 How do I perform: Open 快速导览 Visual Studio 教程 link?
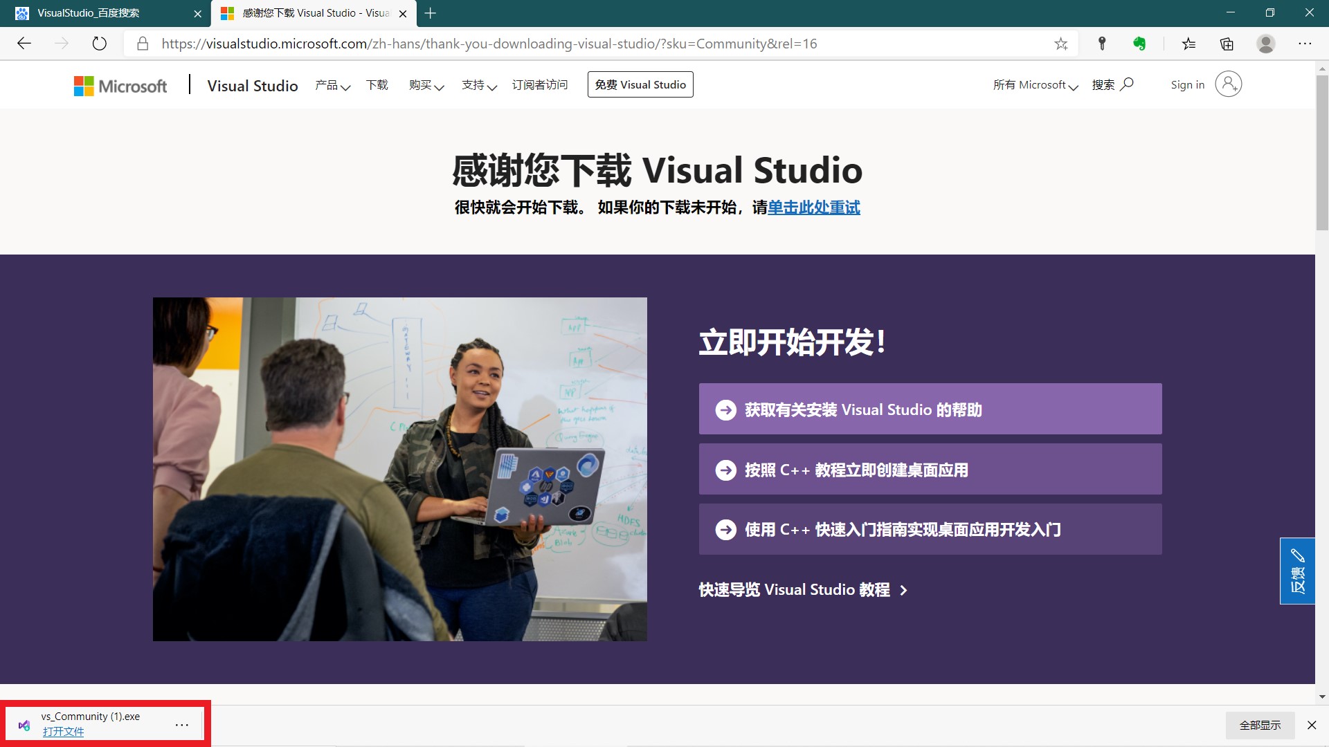tap(803, 590)
